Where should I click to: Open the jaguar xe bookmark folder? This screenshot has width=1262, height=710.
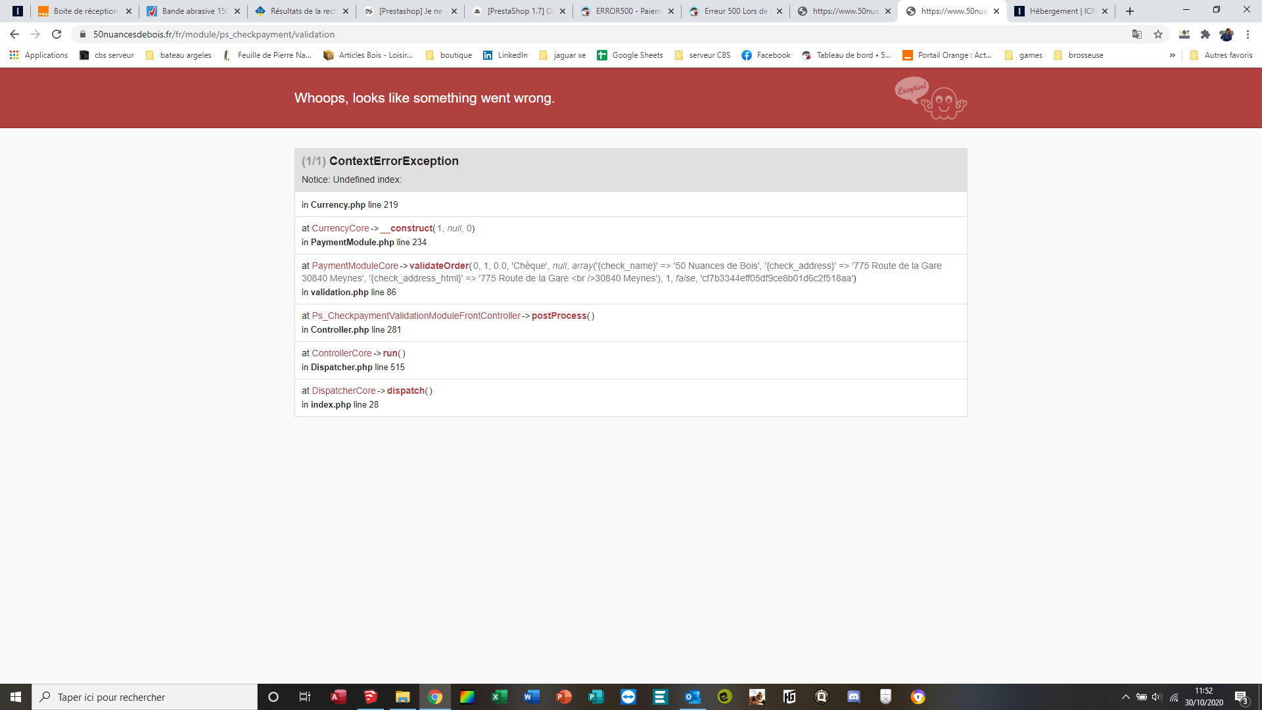[562, 55]
